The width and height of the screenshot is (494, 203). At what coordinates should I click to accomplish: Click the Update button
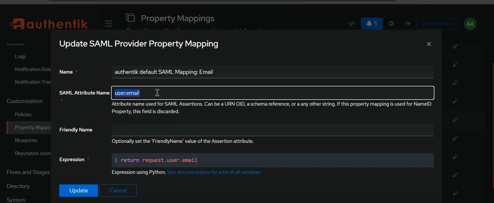pyautogui.click(x=79, y=191)
